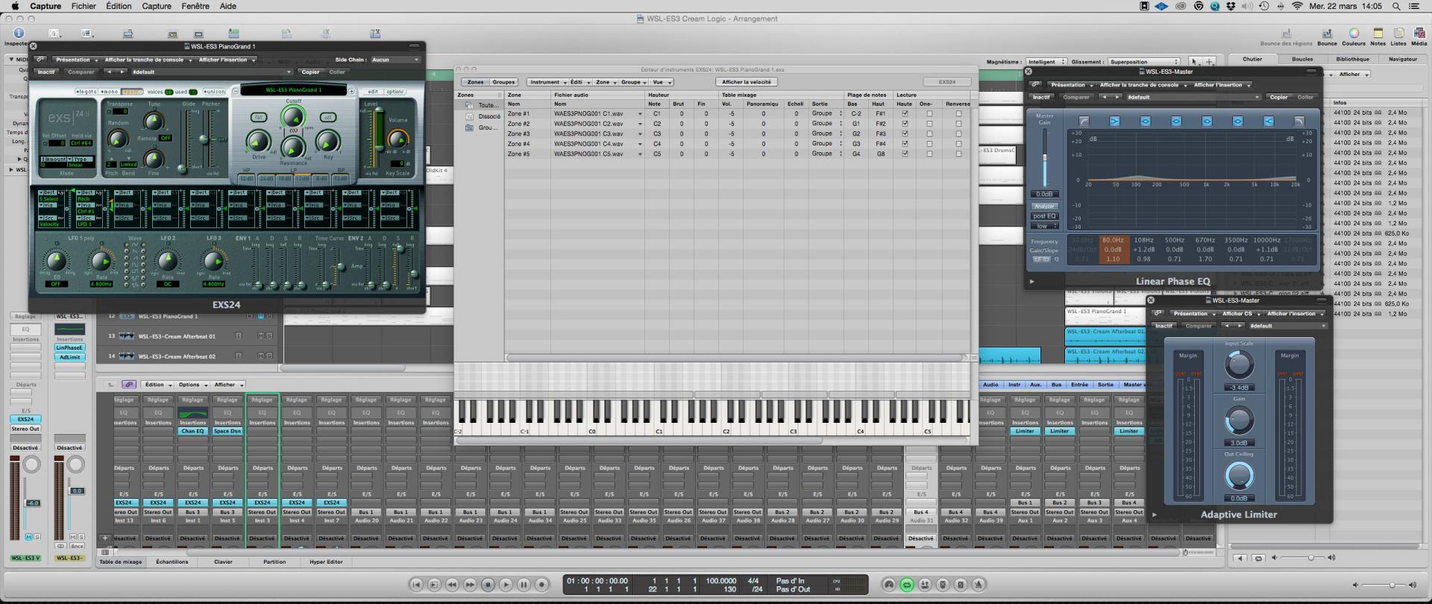Toggle the Inactif bypass button in the EXS24 window
The image size is (1432, 604).
pos(46,72)
